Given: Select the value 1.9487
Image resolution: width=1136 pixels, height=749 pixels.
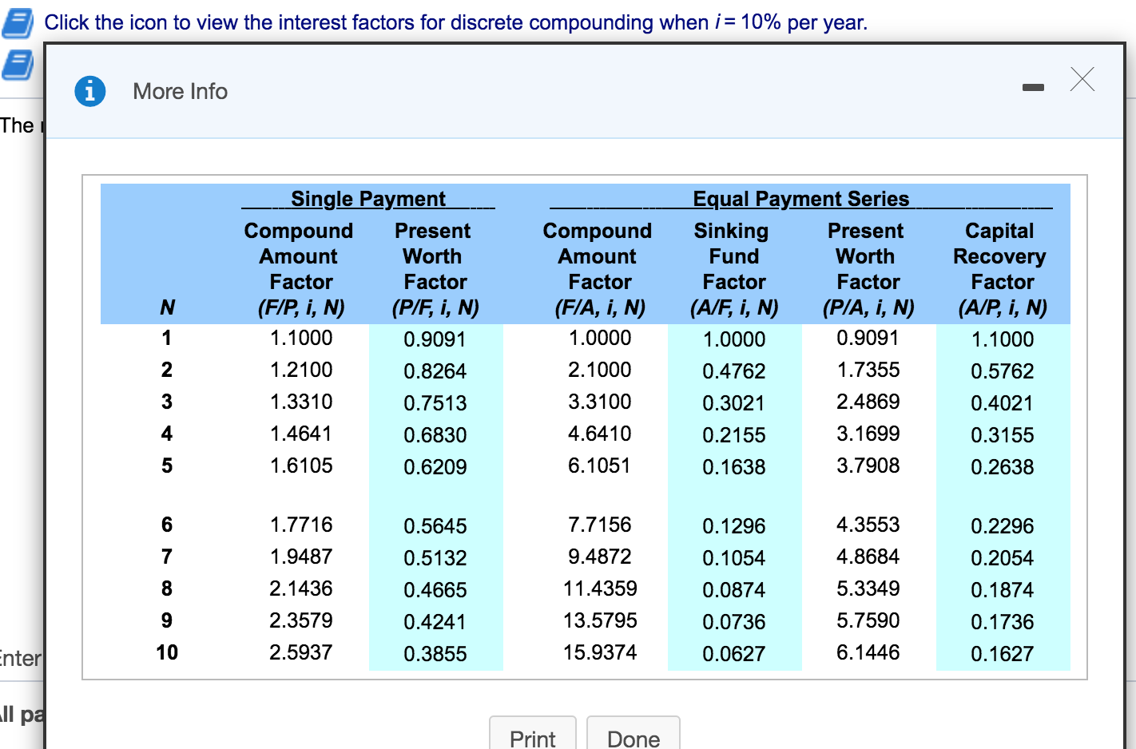Looking at the screenshot, I should pyautogui.click(x=301, y=557).
